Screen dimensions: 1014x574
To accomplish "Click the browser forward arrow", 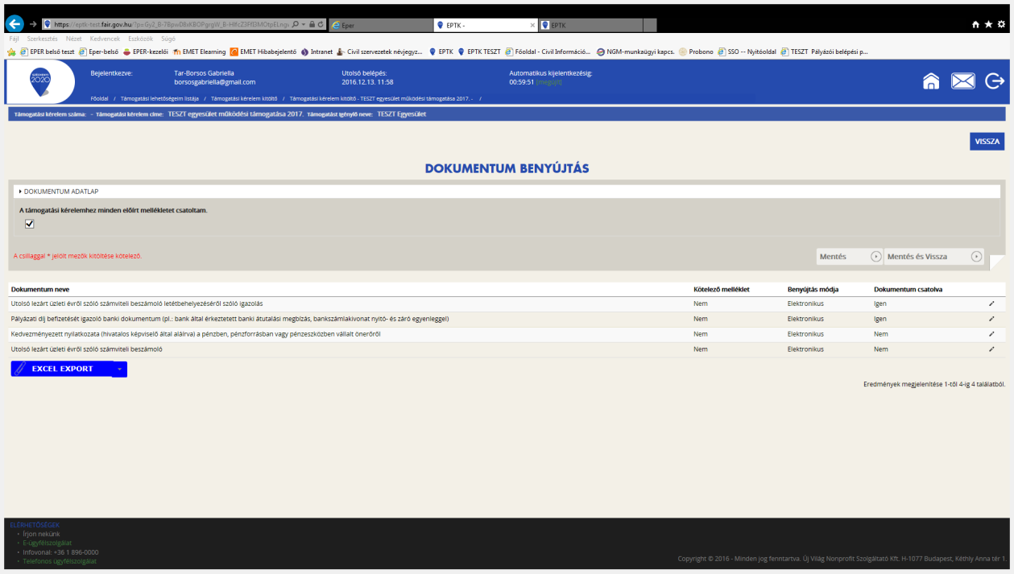I will click(32, 24).
